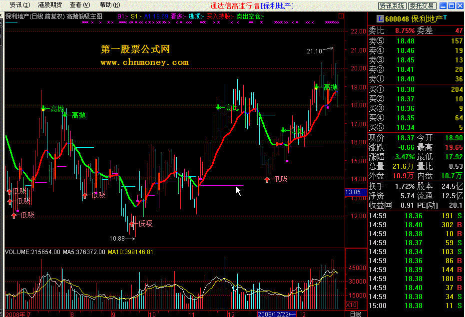Select the 买④ row at 18.35
Image resolution: width=465 pixels, height=317 pixels.
[x=416, y=118]
